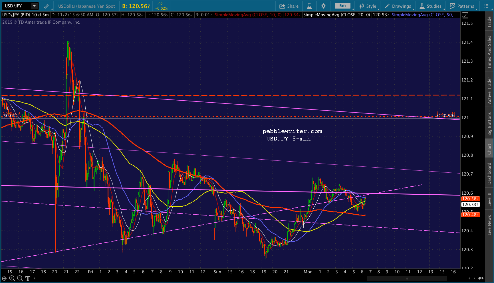Open the USD/JPY symbol dropdown arrow
This screenshot has height=283, width=494.
coord(35,6)
